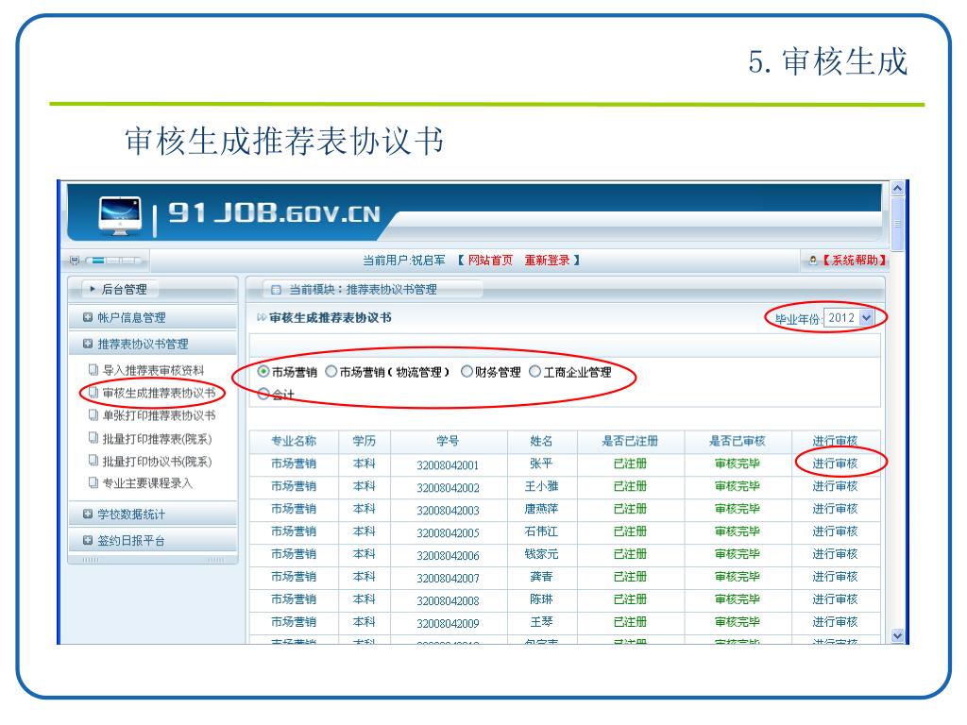
Task: Click the page icon beside 导入推荐表审核资料
Action: pyautogui.click(x=93, y=369)
